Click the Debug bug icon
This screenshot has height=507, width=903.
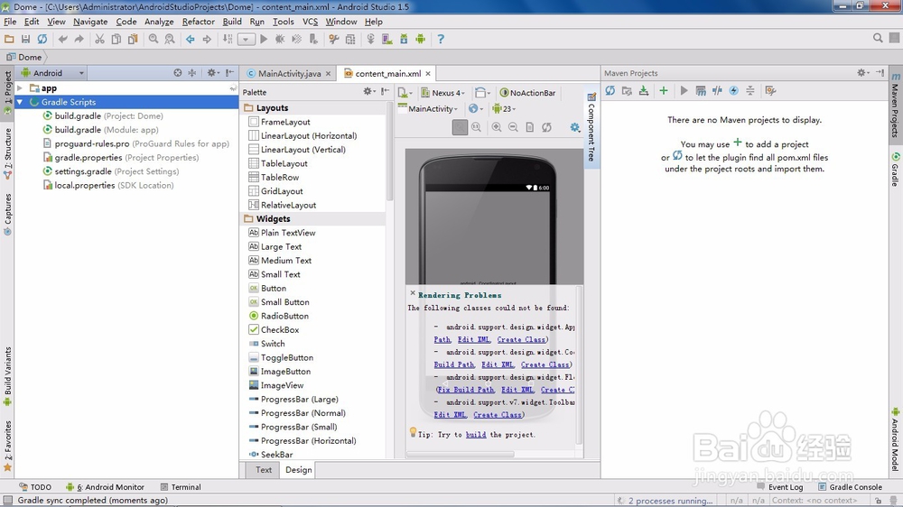coord(280,39)
